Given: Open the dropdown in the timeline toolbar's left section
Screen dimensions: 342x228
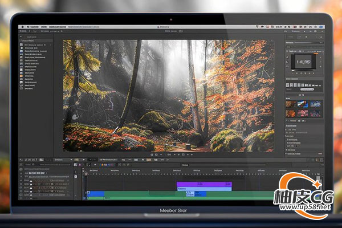Looking at the screenshot, I should [63, 160].
